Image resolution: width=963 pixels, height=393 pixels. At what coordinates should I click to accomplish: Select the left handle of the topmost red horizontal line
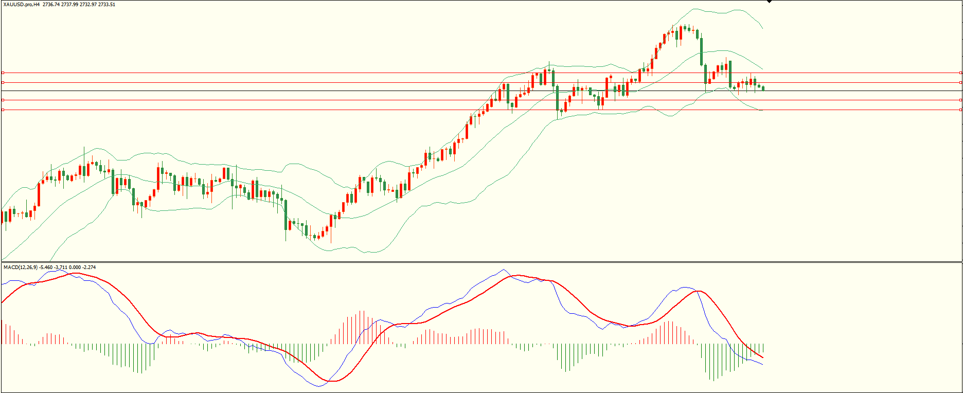(x=3, y=73)
